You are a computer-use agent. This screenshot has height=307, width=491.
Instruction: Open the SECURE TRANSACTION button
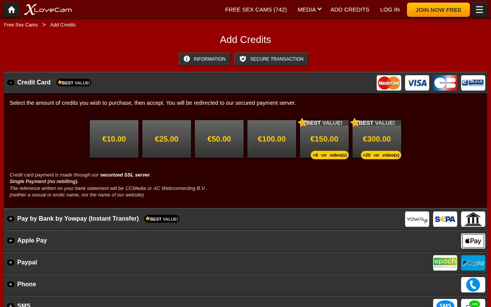point(271,59)
